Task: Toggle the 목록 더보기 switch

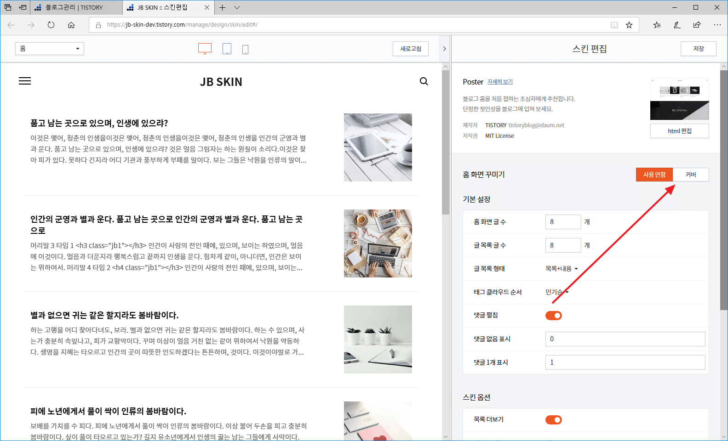Action: pos(554,420)
